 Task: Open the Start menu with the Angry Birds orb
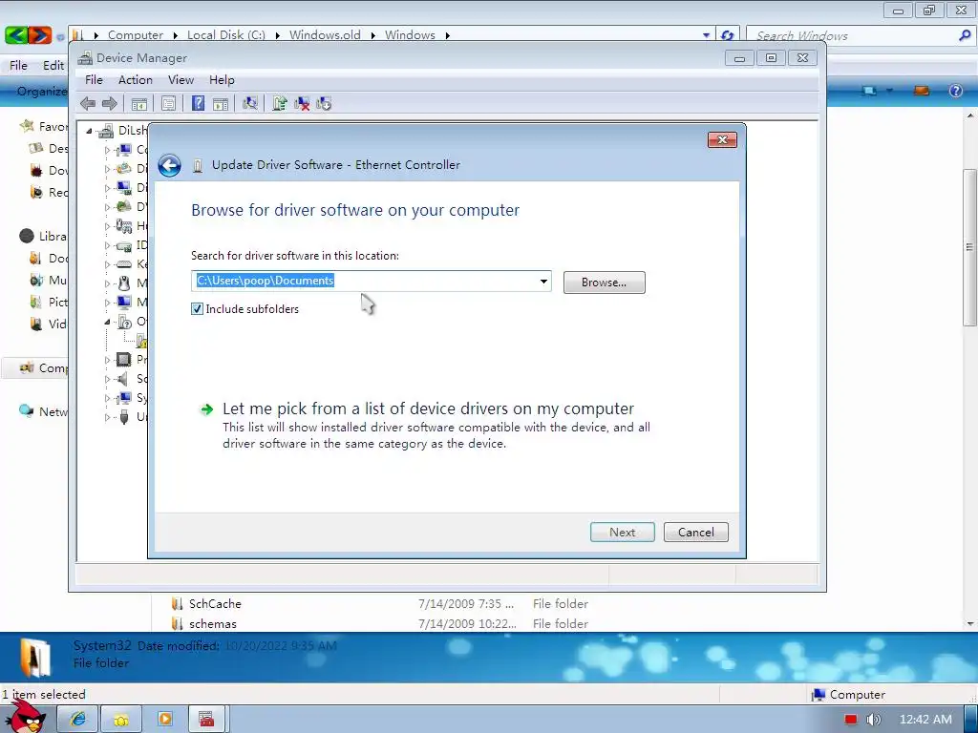(x=25, y=717)
